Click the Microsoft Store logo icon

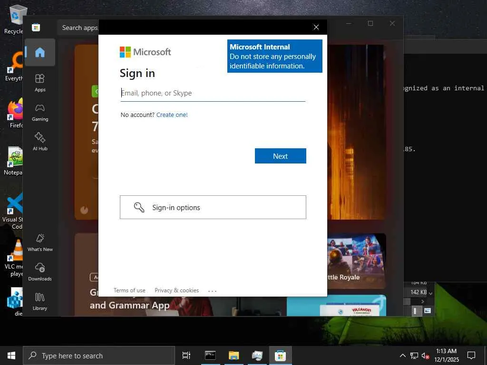(36, 28)
